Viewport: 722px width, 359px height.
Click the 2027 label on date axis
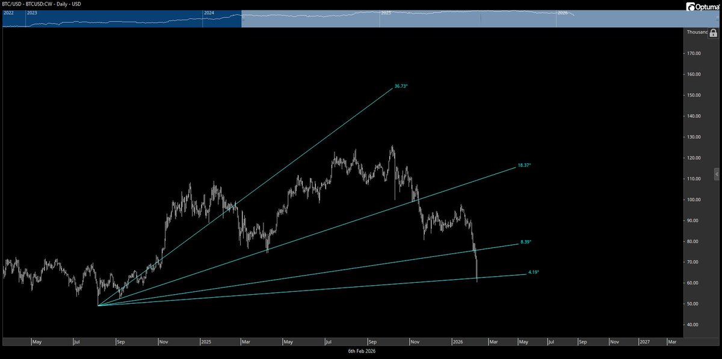pos(644,342)
